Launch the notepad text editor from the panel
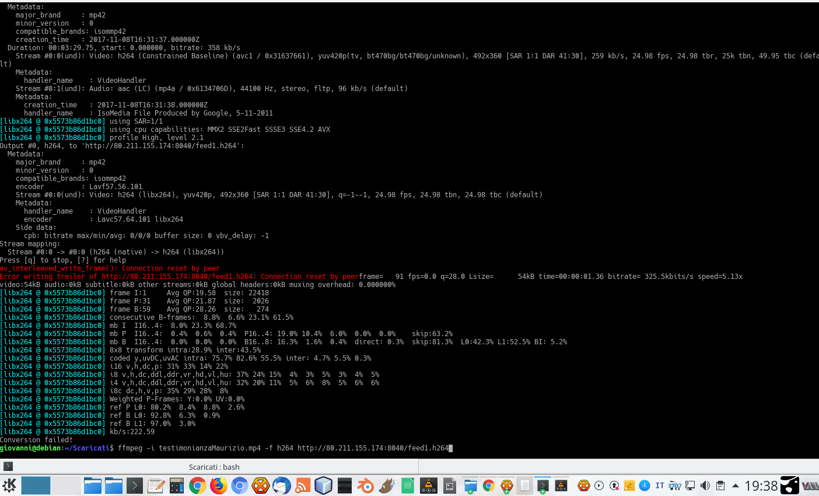The width and height of the screenshot is (819, 496). click(156, 485)
